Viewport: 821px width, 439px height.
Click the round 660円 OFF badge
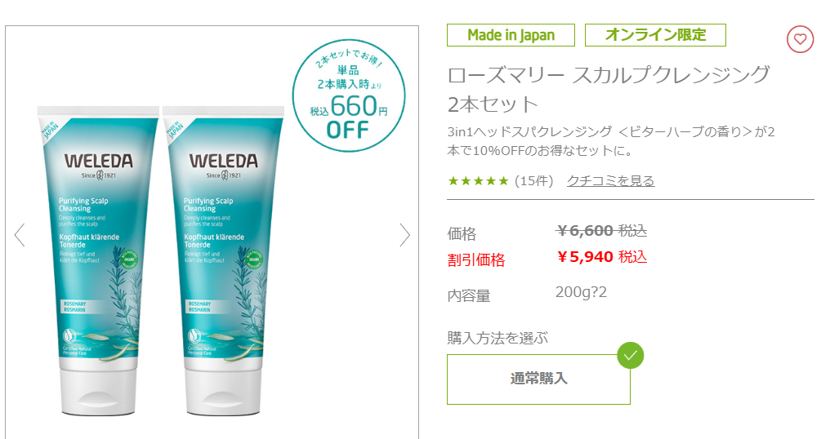click(348, 95)
